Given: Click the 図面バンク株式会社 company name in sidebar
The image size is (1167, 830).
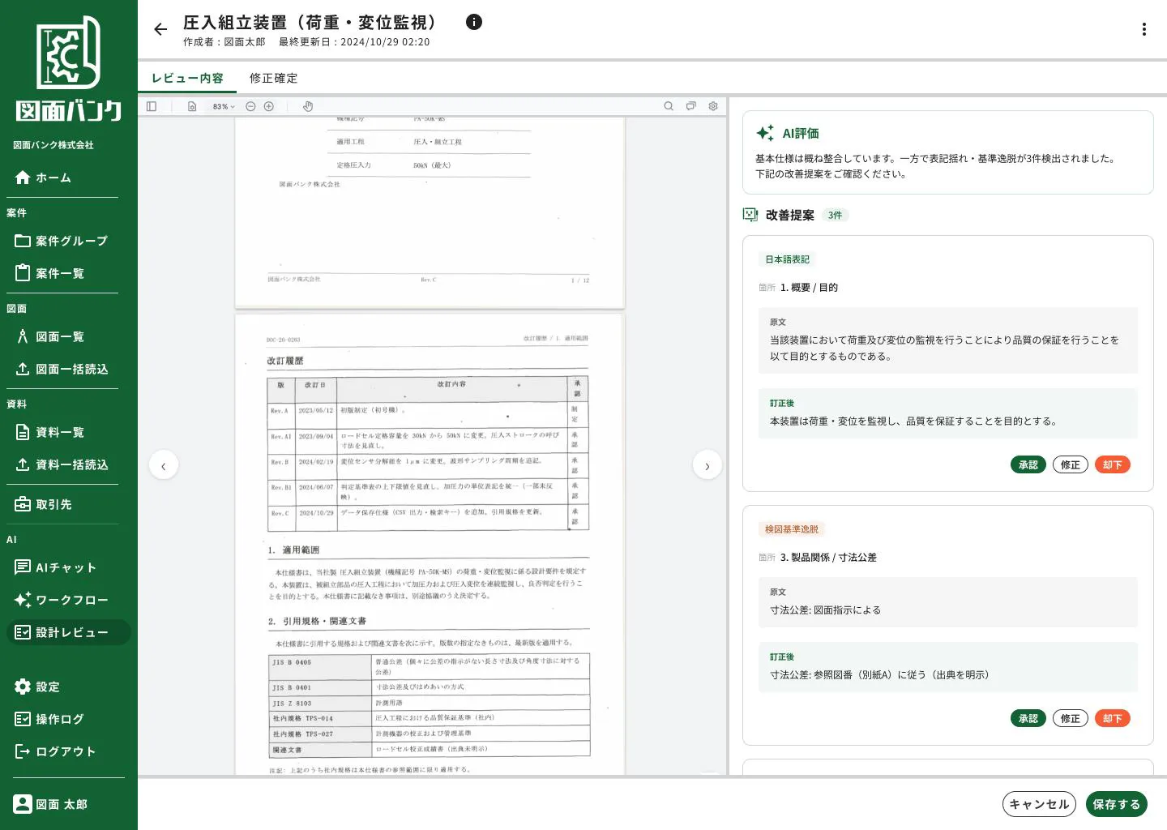Looking at the screenshot, I should (53, 145).
